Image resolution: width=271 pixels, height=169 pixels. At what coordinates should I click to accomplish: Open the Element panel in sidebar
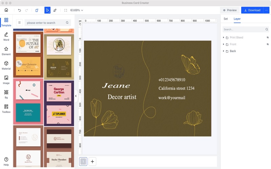point(6,51)
